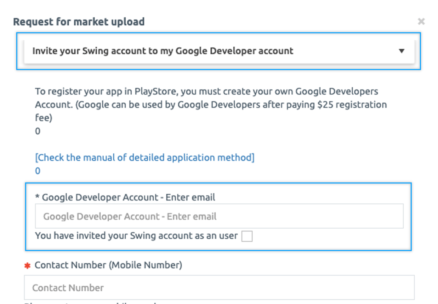Click the dropdown arrow triangle icon
The width and height of the screenshot is (438, 304).
402,51
